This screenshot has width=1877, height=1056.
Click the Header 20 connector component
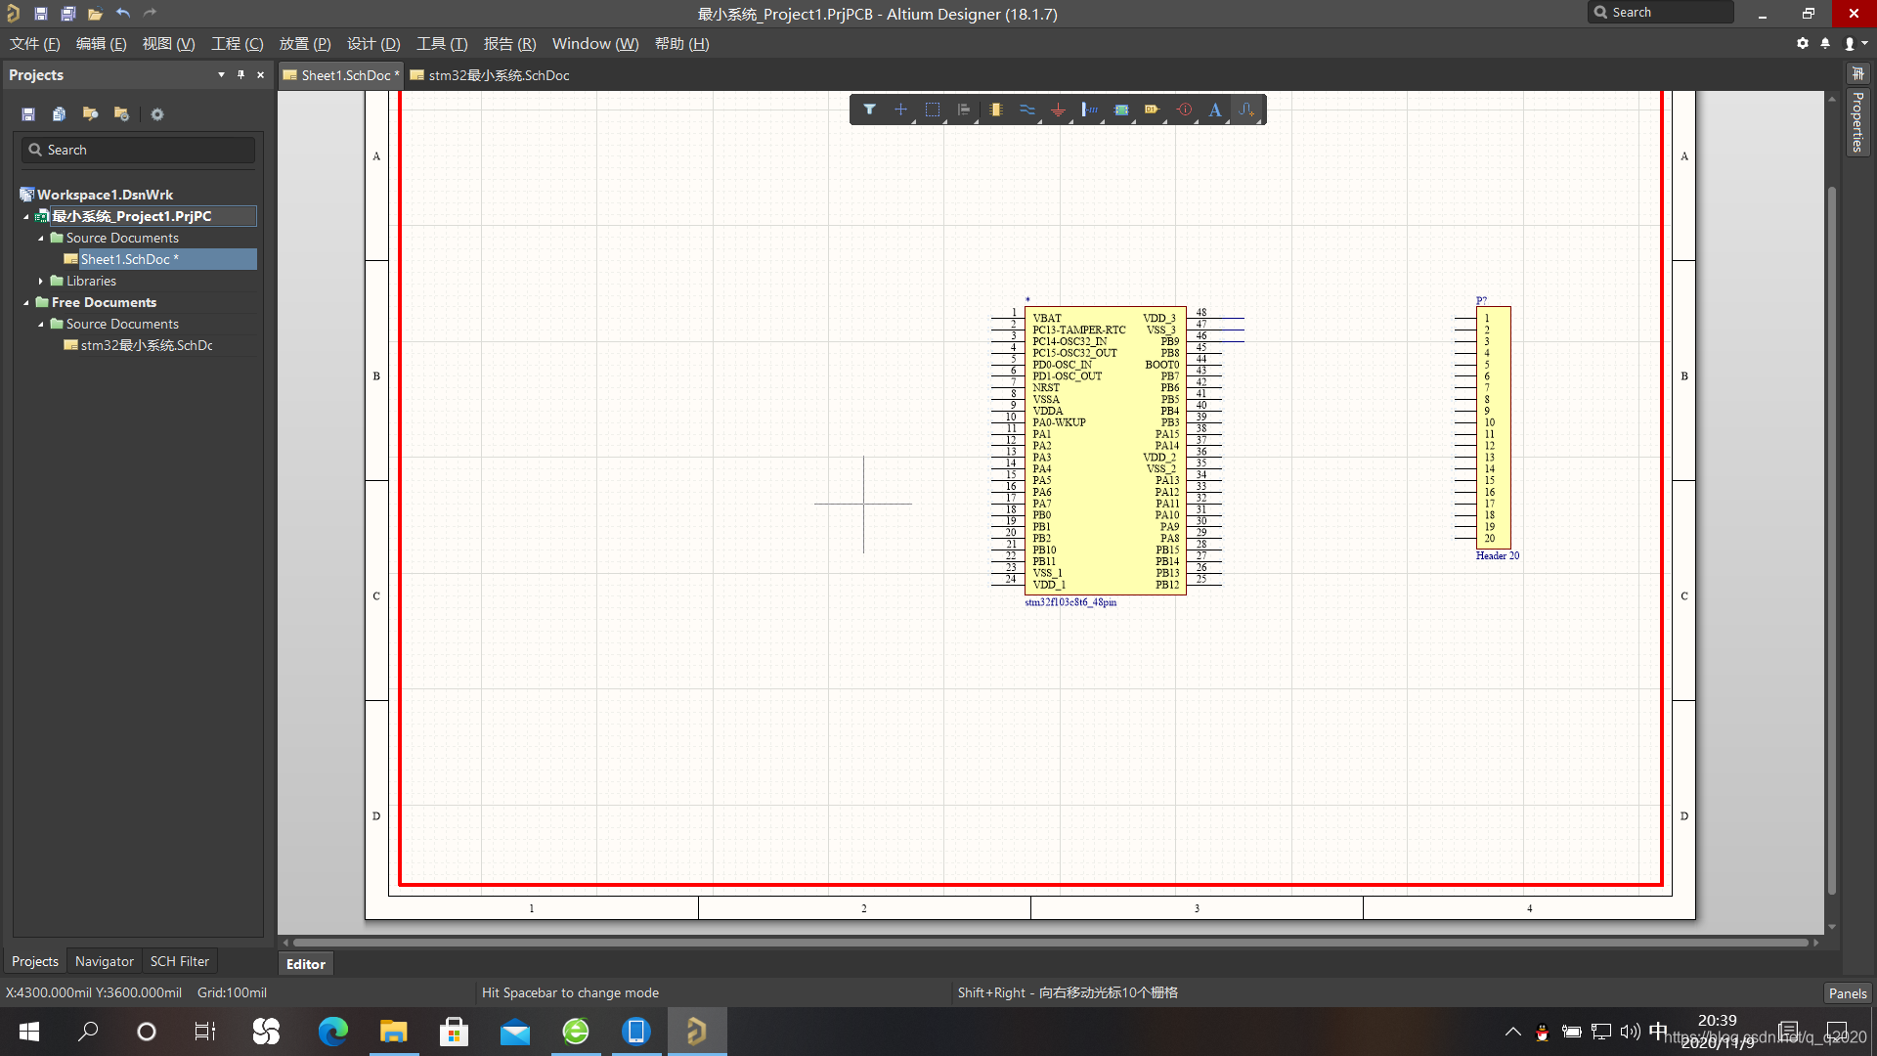(x=1494, y=428)
